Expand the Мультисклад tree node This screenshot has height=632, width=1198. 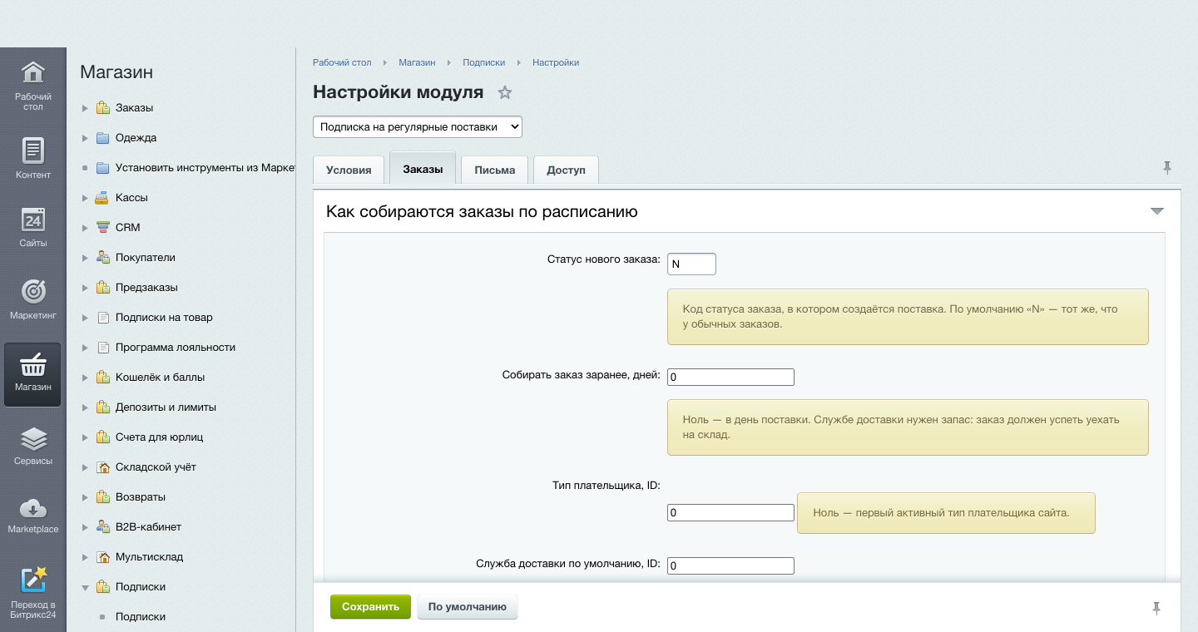click(x=85, y=557)
